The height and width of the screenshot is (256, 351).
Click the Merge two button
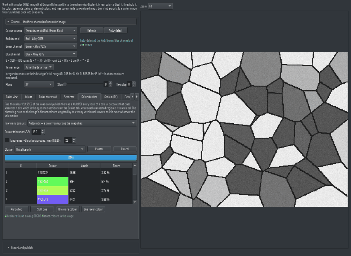(x=17, y=209)
